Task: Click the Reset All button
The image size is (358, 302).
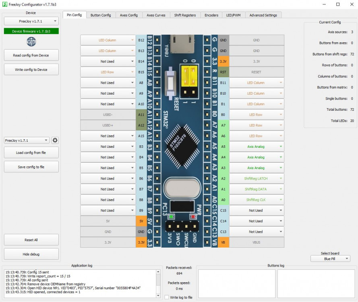Action: tap(31, 240)
